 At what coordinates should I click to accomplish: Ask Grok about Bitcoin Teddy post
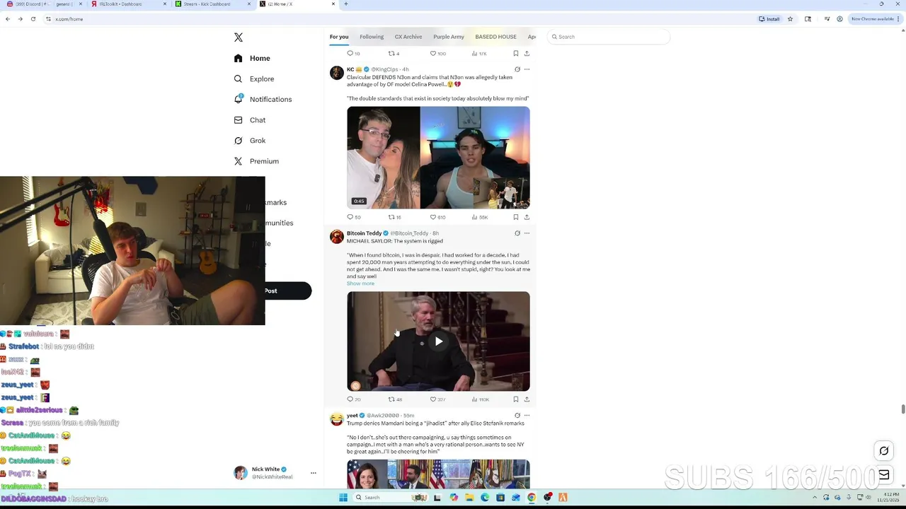tap(517, 233)
